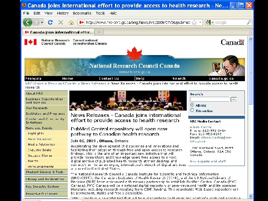Open Announcements submenu item
Viewport: 268px width, 201px height.
coord(46,166)
